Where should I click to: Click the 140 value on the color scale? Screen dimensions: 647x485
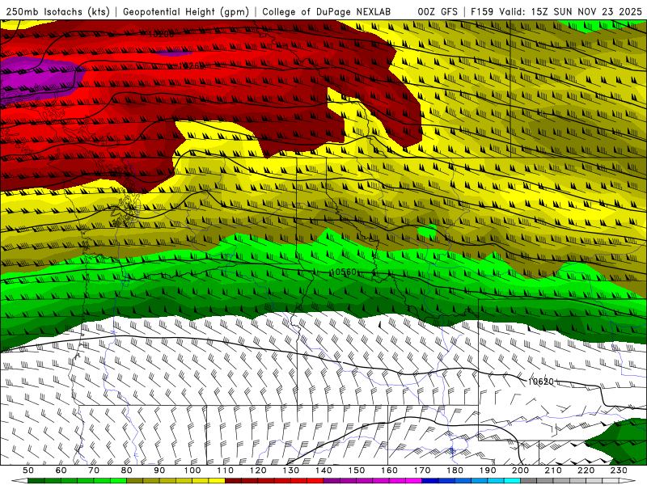323,470
